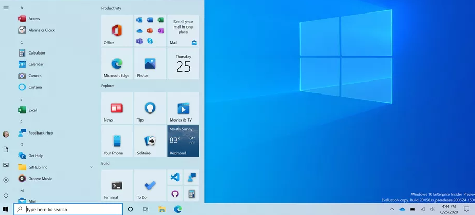Open the small Calculator tile in Build
Image resolution: width=475 pixels, height=215 pixels.
pos(192,194)
